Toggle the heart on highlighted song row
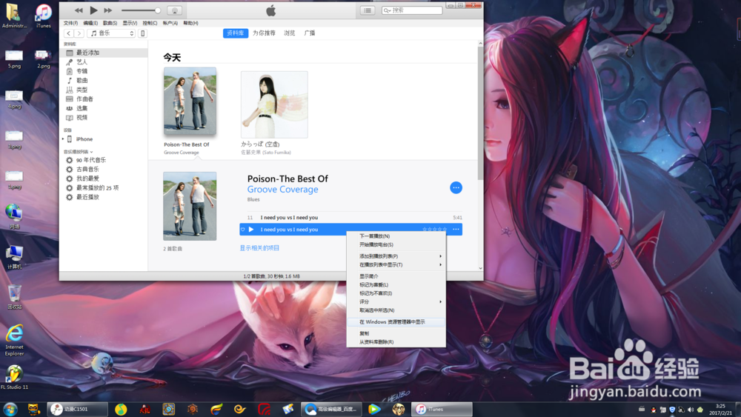This screenshot has height=417, width=741. 243,230
